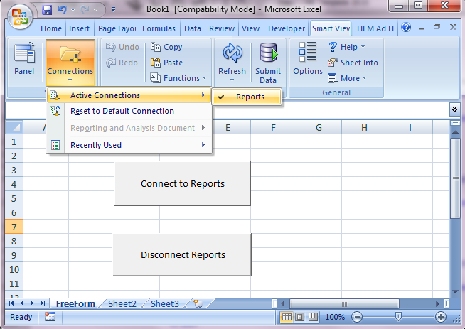Image resolution: width=465 pixels, height=329 pixels.
Task: Choose Active Connections menu entry
Action: click(x=129, y=95)
